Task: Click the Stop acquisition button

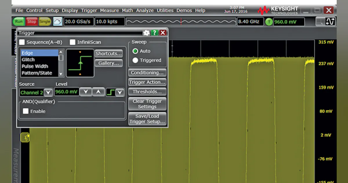Action: [32, 21]
